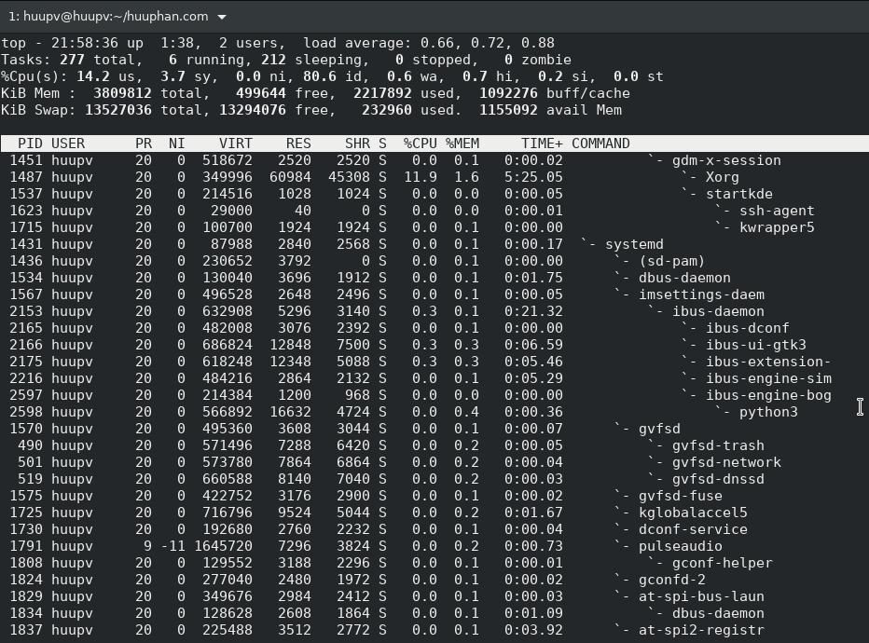The image size is (869, 643).
Task: Select the gvfsd parent process entry
Action: (x=659, y=429)
